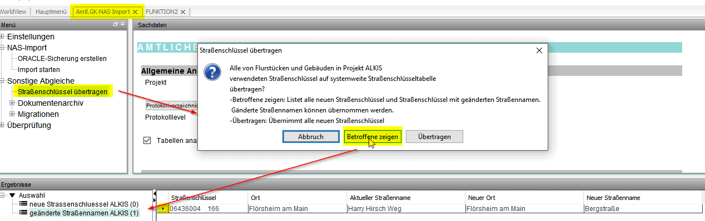This screenshot has height=221, width=705.
Task: Select Straßenschlüssel übertragen in menu tree
Action: coord(62,92)
